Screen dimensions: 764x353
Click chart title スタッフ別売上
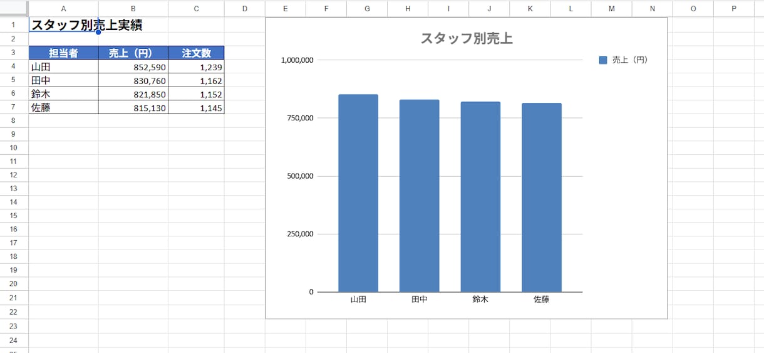click(x=467, y=38)
